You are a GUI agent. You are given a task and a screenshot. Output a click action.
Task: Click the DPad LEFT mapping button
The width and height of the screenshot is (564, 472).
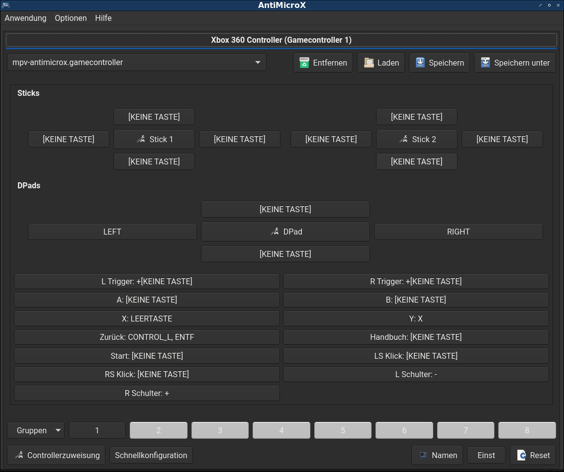[112, 232]
